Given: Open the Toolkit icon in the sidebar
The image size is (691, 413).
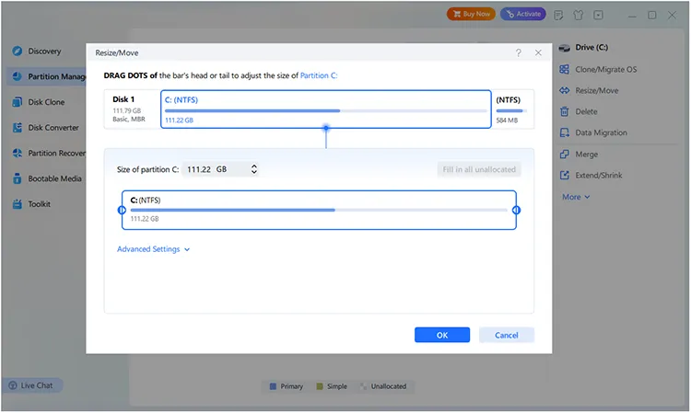Looking at the screenshot, I should pos(18,204).
